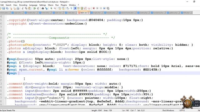Image resolution: width=200 pixels, height=112 pixels.
Task: Click the Save Recorded Macro icon
Action: coord(108,8)
